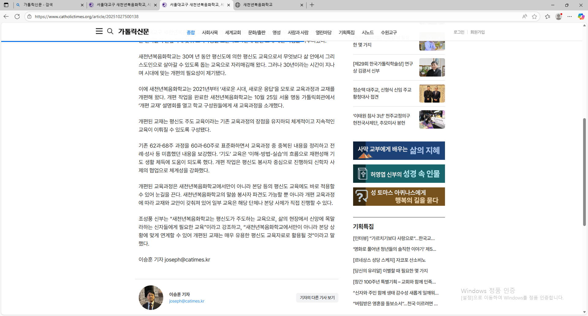The height and width of the screenshot is (316, 588).
Task: Launch Copilot from the browser toolbar
Action: [581, 17]
